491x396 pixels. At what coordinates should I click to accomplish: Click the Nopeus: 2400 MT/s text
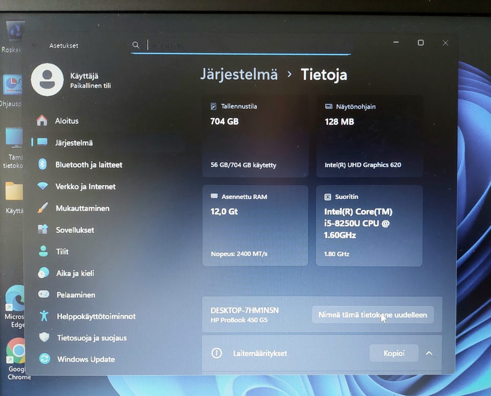239,254
